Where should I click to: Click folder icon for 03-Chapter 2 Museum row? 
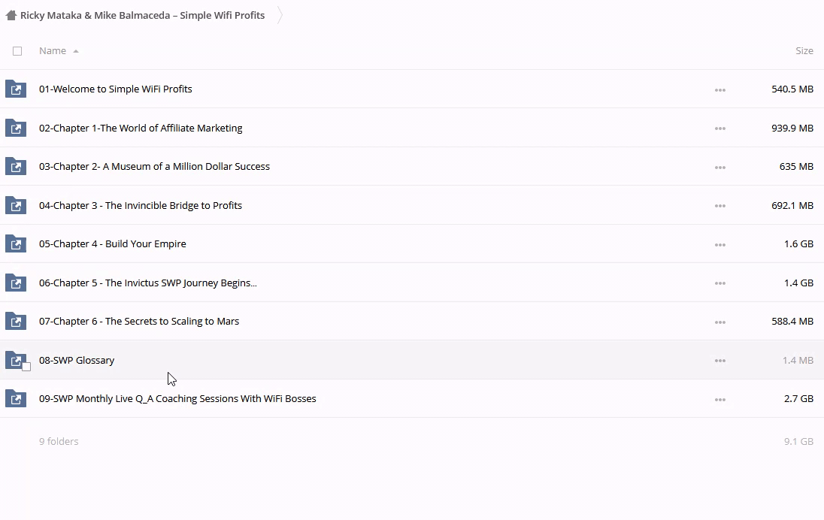point(16,167)
